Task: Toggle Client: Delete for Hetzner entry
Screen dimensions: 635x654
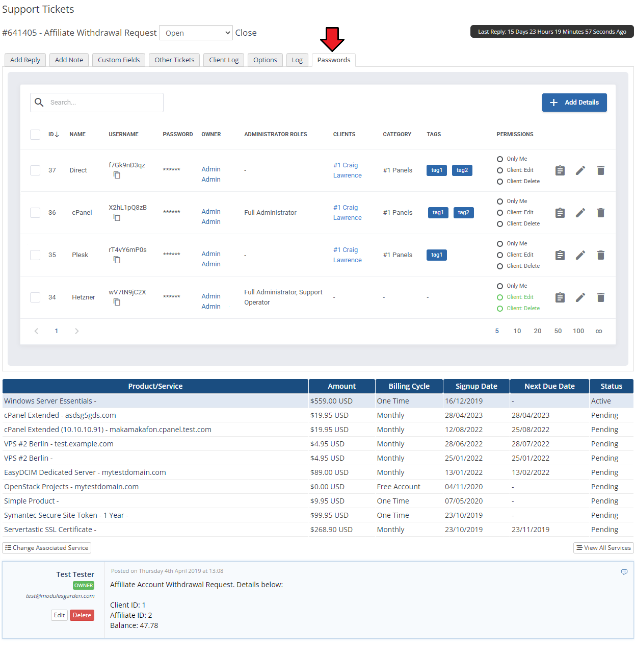Action: click(x=500, y=309)
